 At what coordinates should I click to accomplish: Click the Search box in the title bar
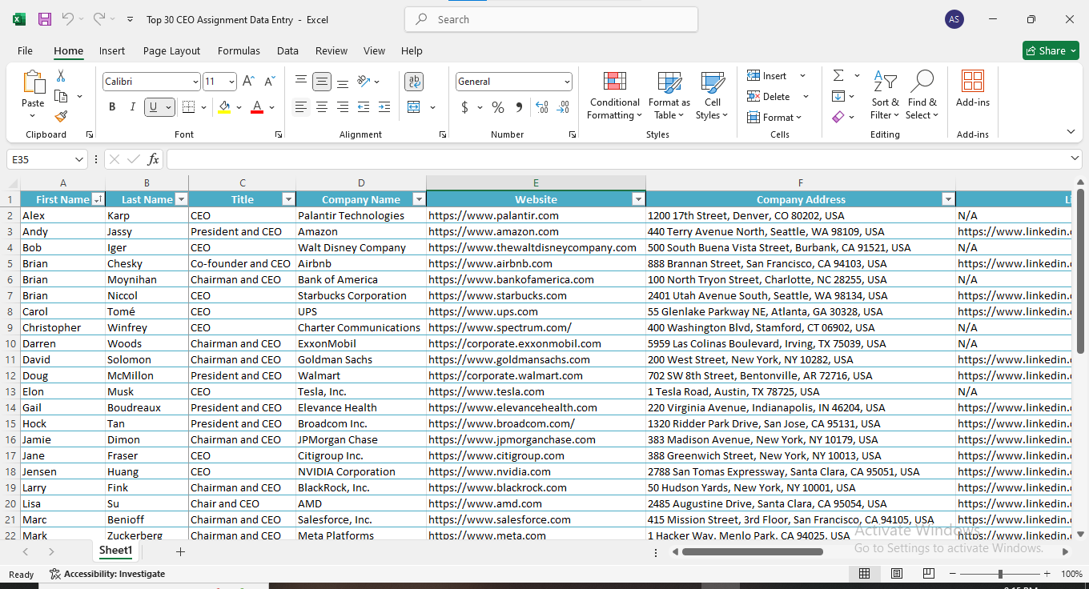pyautogui.click(x=551, y=19)
